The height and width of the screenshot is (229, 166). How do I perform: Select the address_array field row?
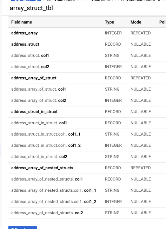[87, 33]
